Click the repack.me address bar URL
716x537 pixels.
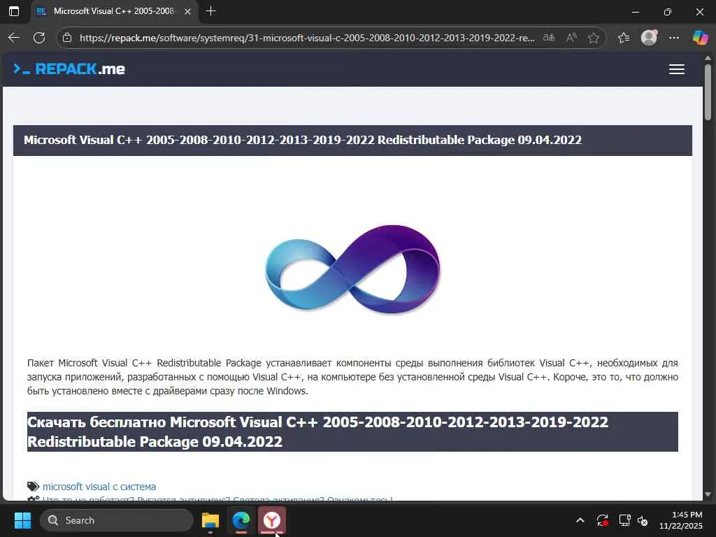pyautogui.click(x=307, y=38)
